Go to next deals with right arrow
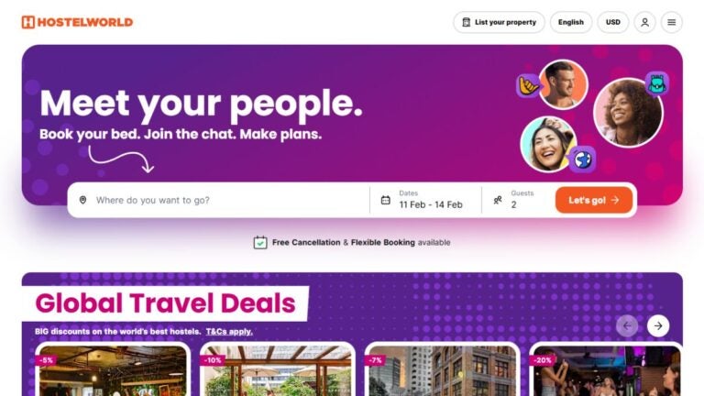This screenshot has height=396, width=704. pos(658,326)
